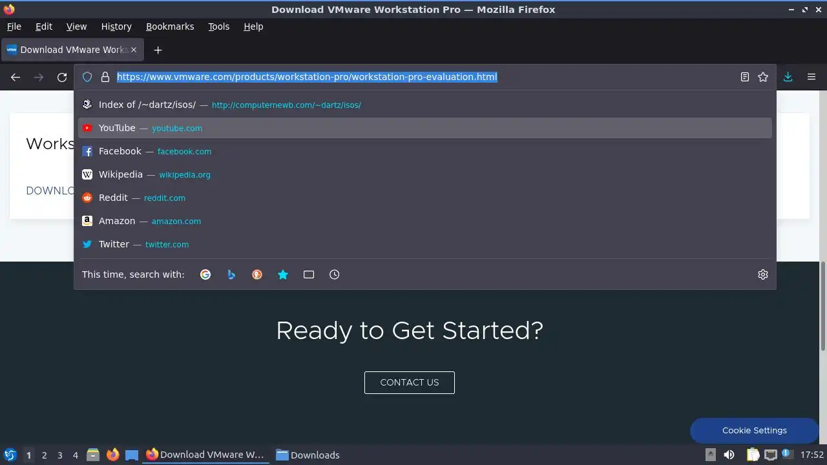This screenshot has width=827, height=465.
Task: Open volume control in system tray
Action: (x=729, y=455)
